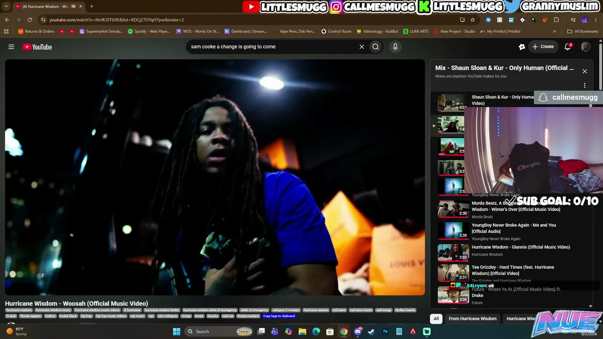Click the 'rod wave music' tag
The image size is (603, 339).
(x=361, y=310)
